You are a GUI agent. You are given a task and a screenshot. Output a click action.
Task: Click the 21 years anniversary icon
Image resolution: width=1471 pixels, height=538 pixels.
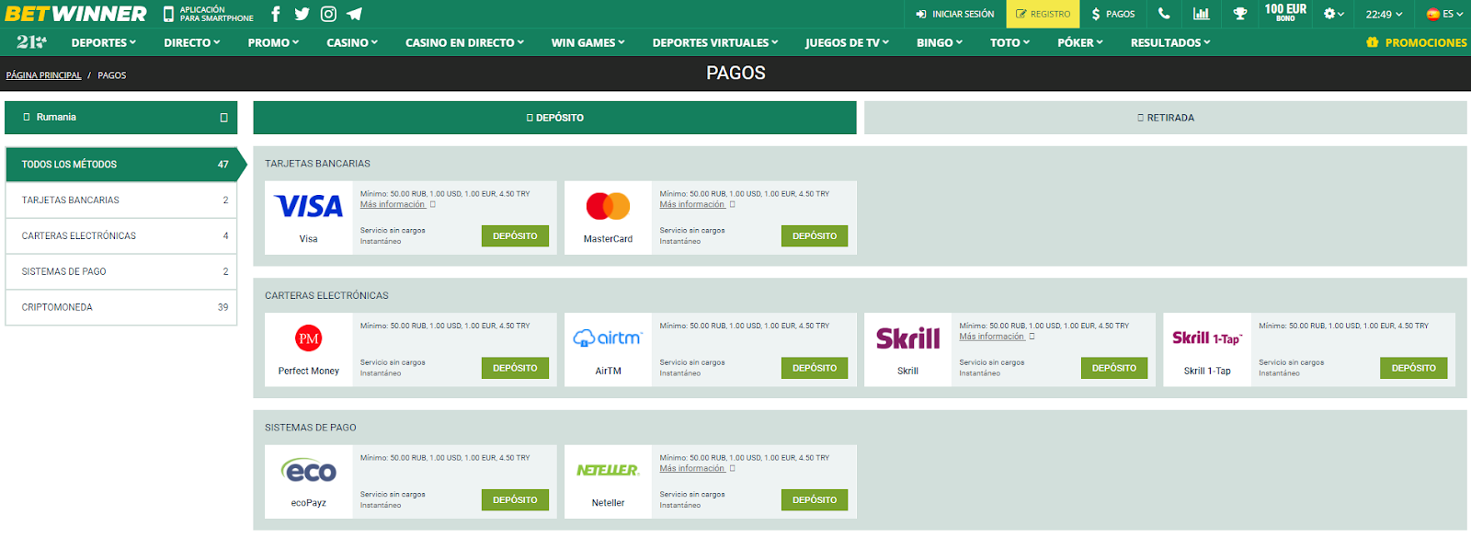click(x=31, y=42)
